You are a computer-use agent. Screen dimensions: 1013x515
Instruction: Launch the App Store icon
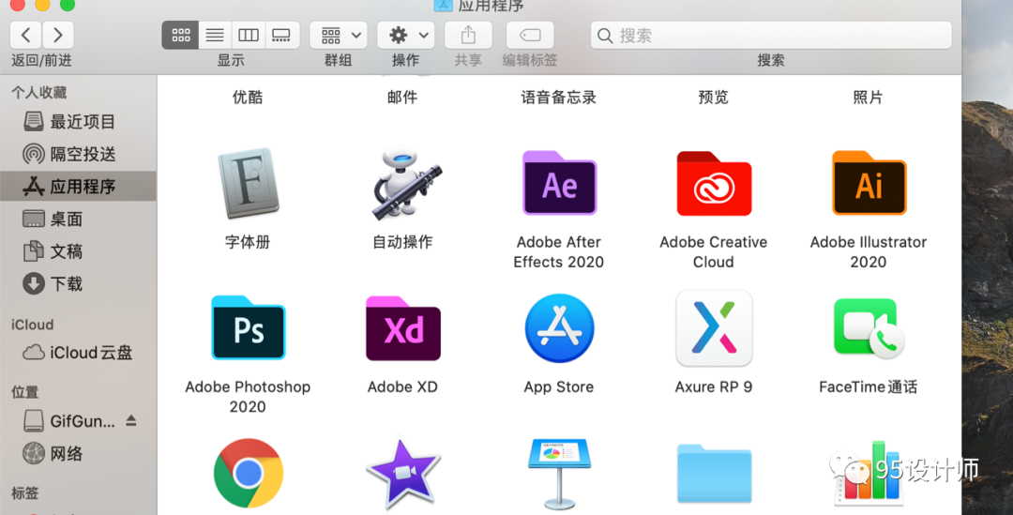point(559,328)
